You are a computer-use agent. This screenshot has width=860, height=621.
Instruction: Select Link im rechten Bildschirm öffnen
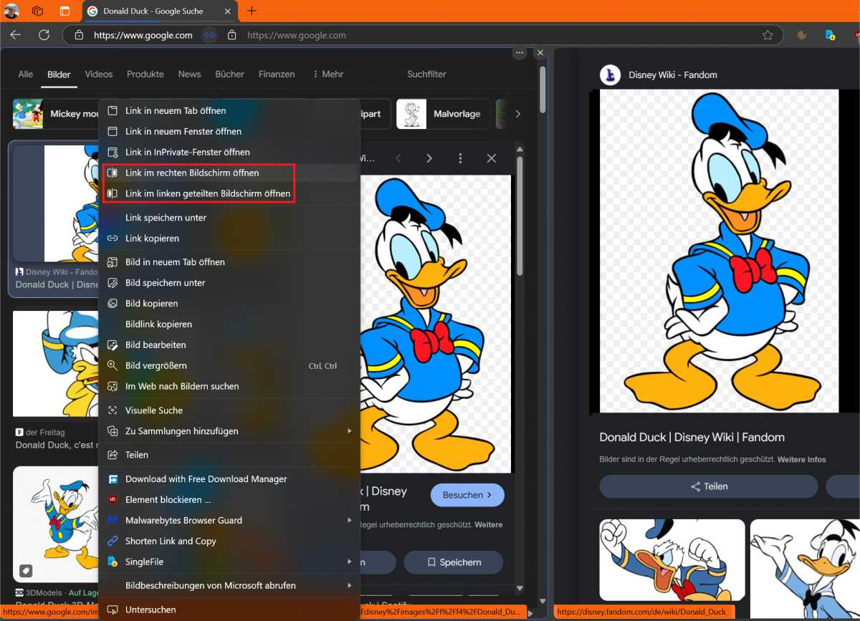click(192, 173)
